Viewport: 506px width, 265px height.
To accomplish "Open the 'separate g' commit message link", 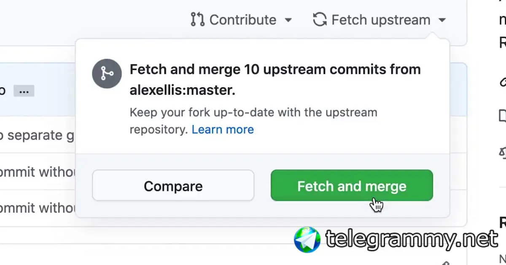I will coord(38,135).
